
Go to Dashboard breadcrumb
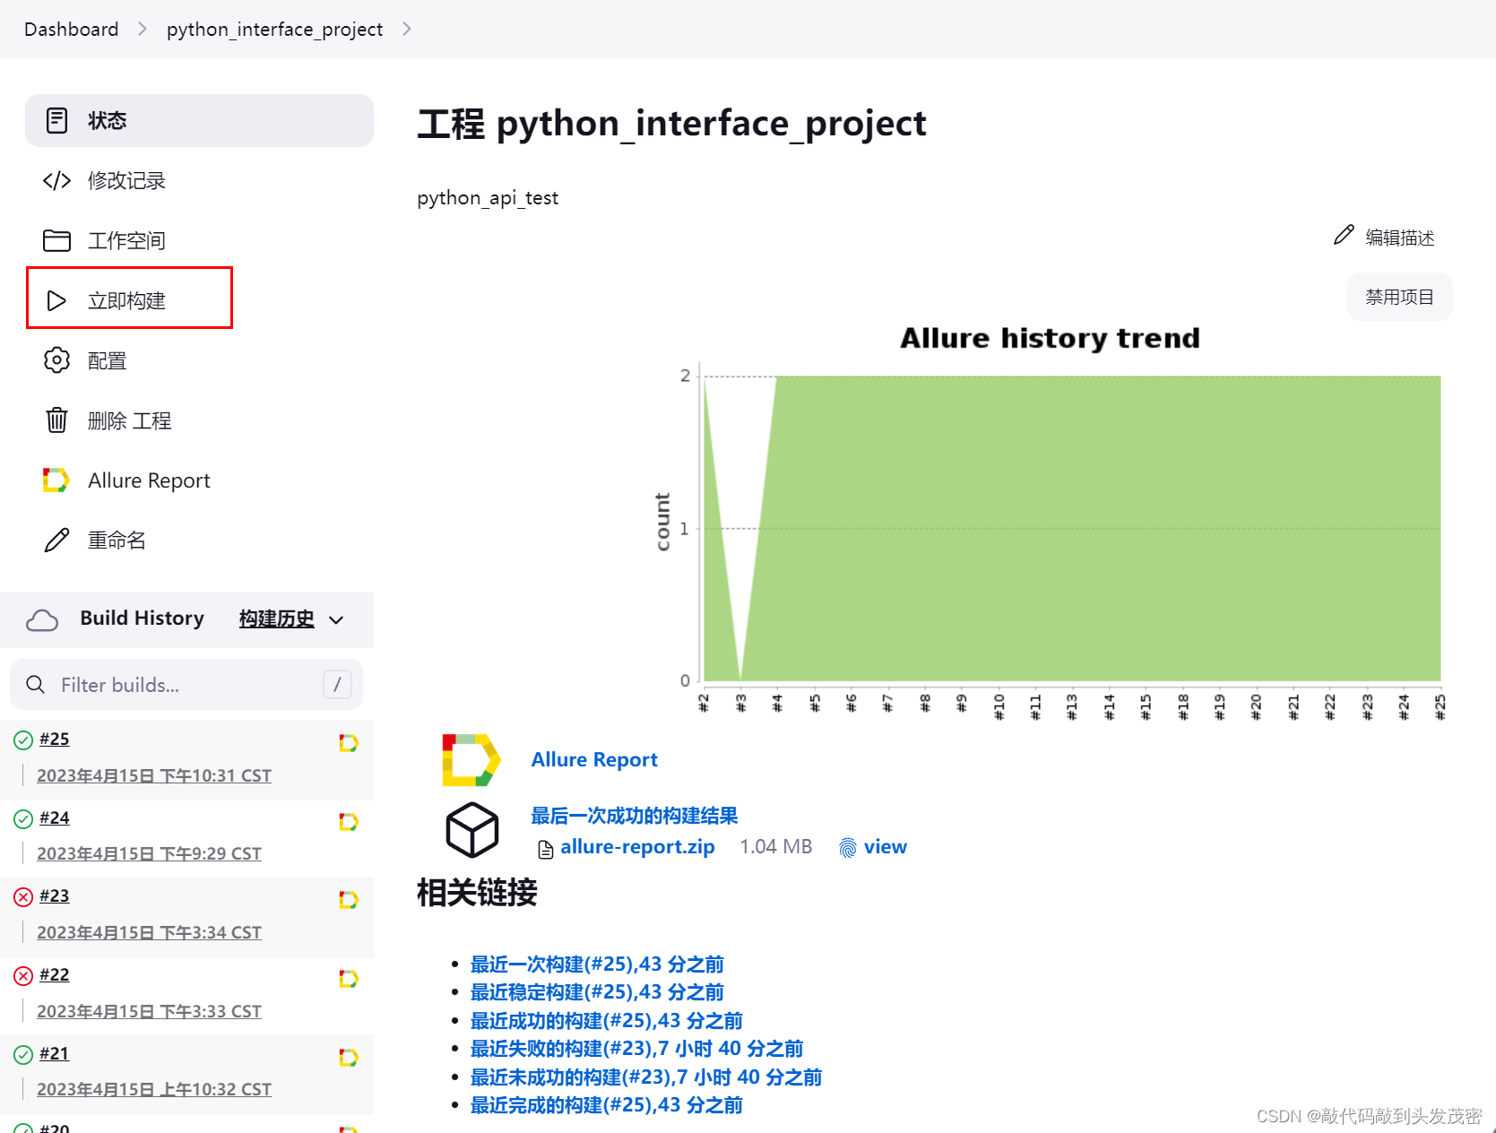72,30
